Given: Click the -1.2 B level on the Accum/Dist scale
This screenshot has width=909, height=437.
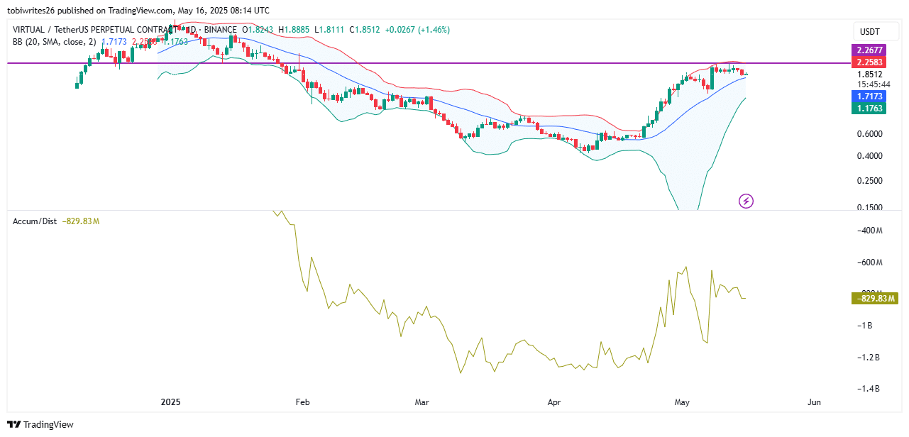Looking at the screenshot, I should [869, 358].
